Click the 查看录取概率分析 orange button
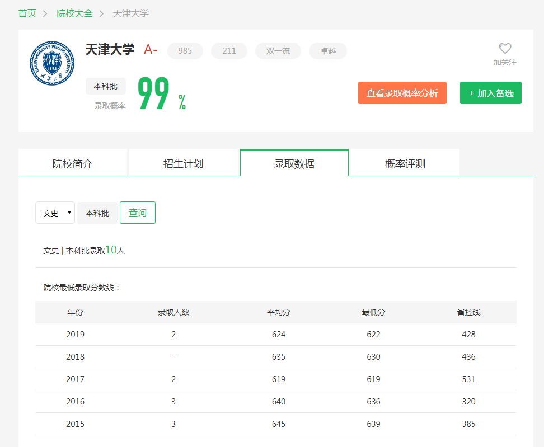 [402, 93]
